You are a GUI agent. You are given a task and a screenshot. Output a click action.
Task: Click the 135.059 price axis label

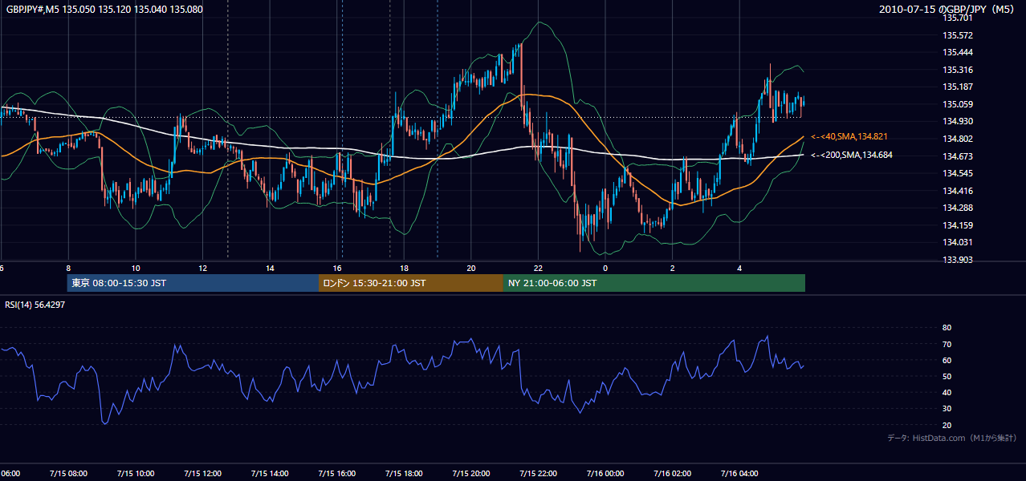click(958, 104)
